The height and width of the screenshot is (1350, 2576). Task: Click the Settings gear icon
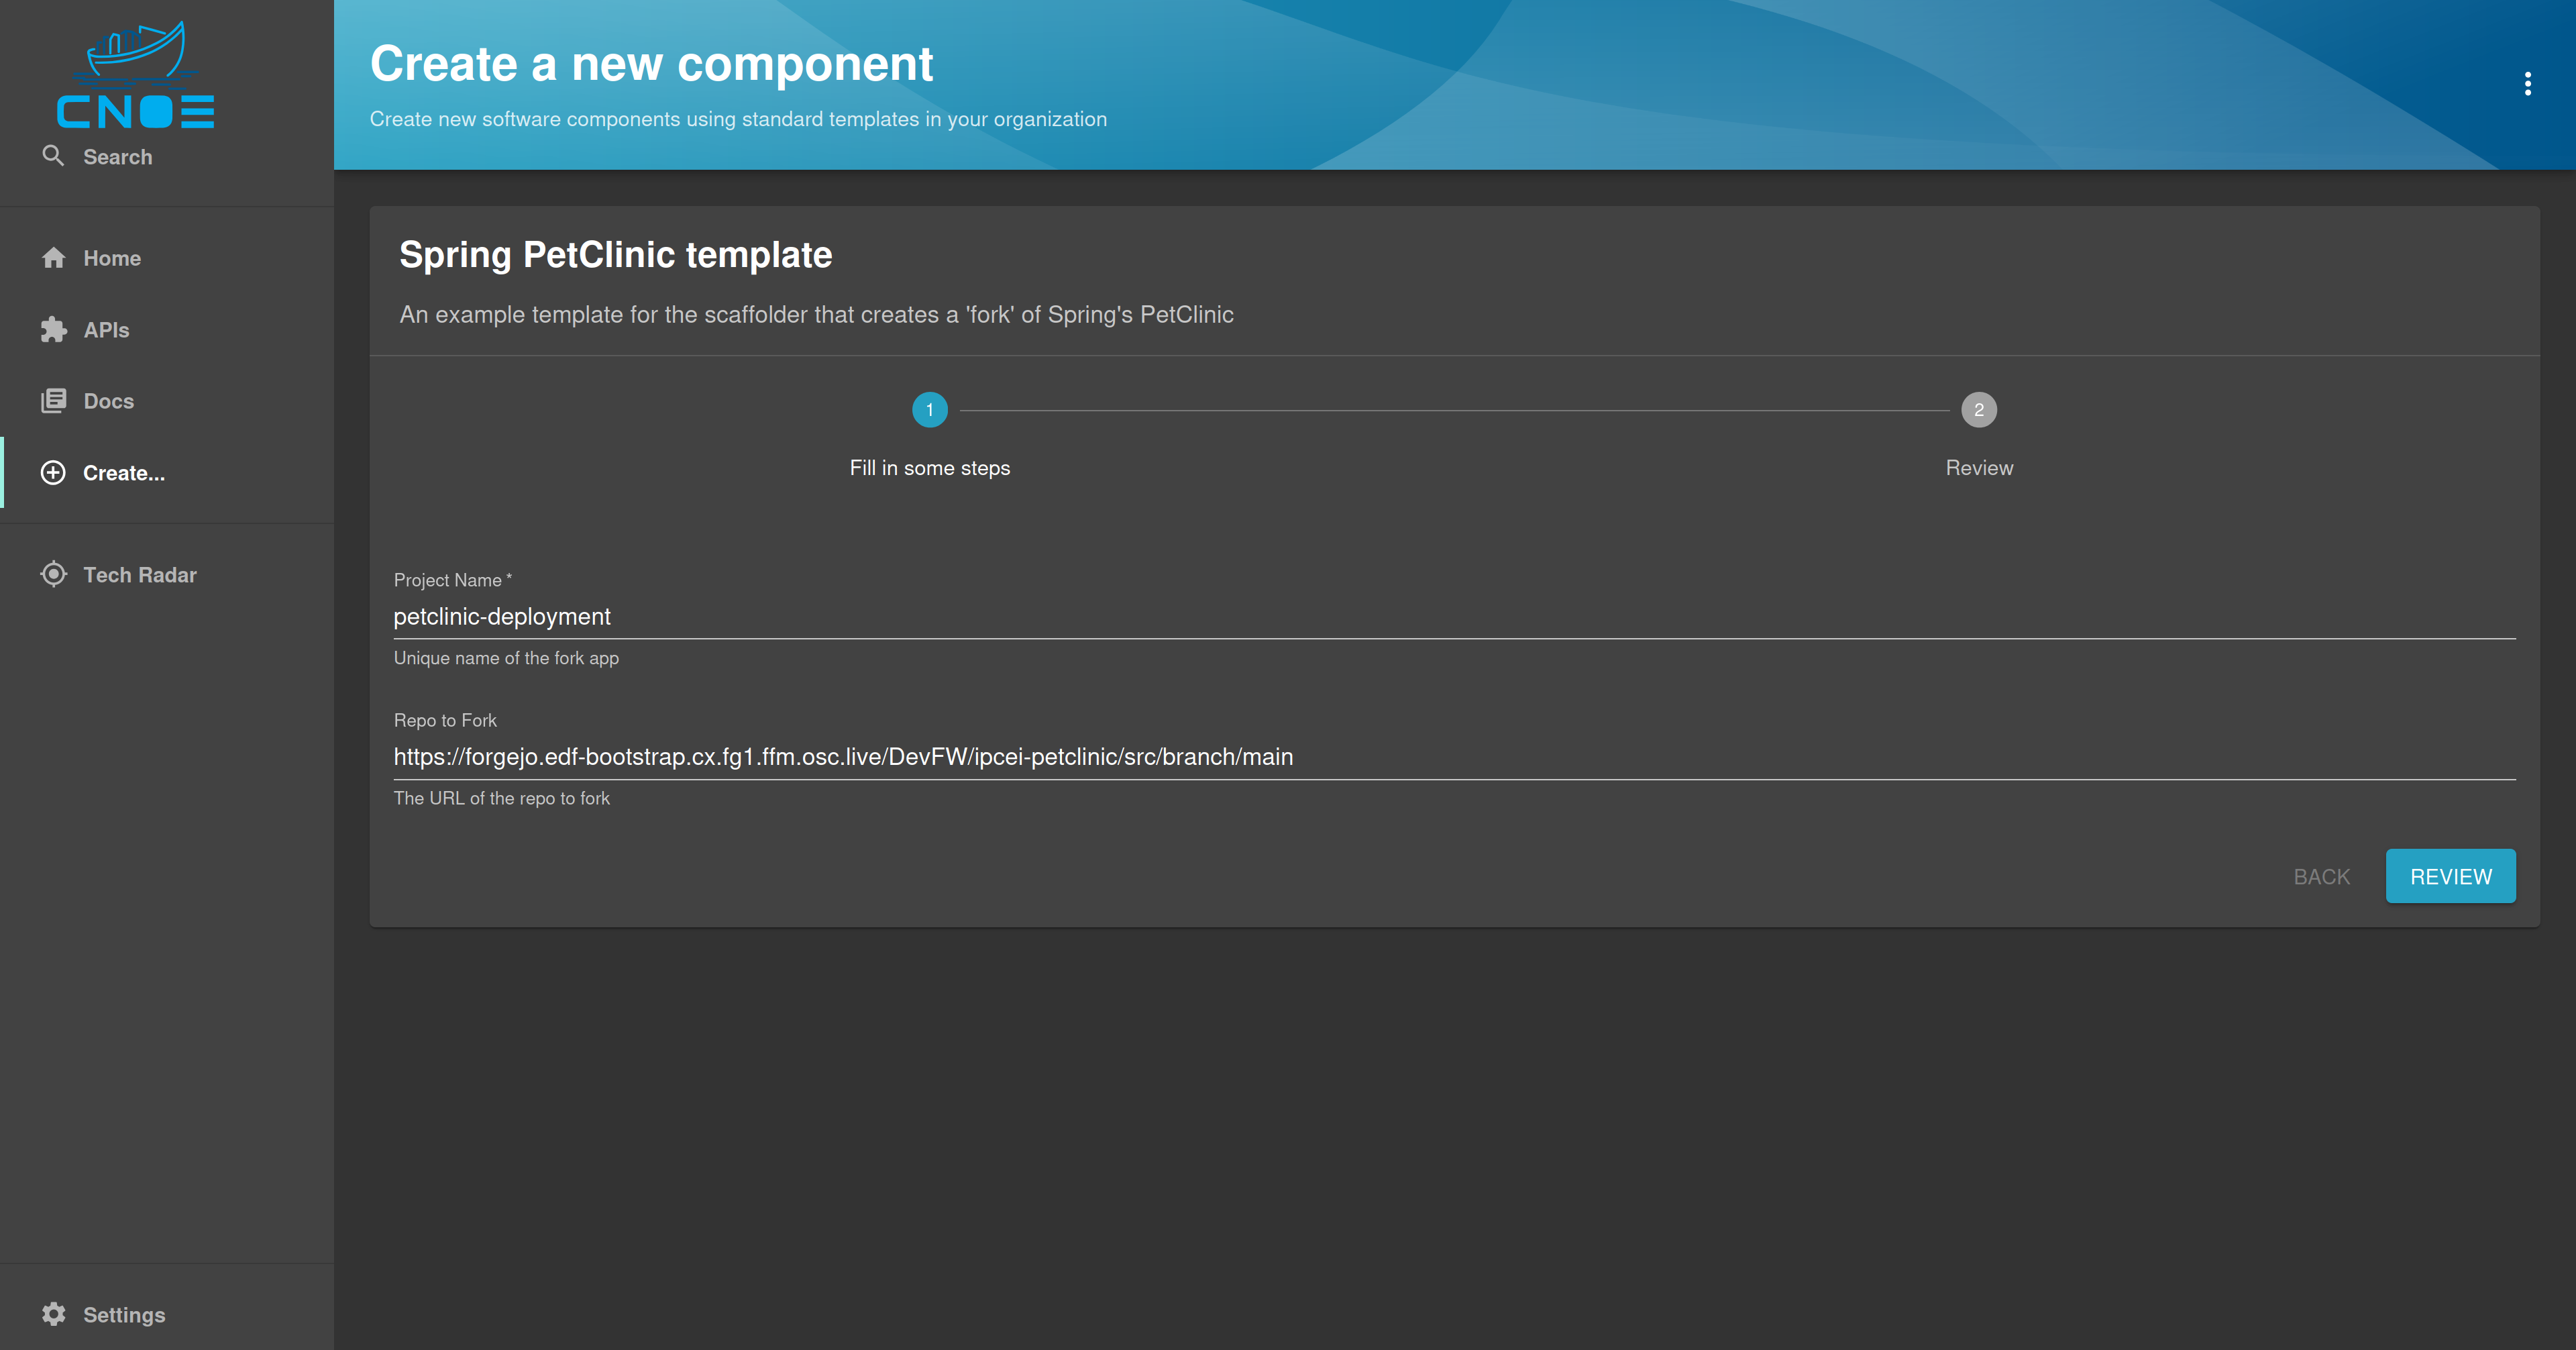click(53, 1314)
